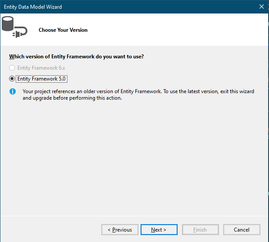Proceed with the Next button

(x=159, y=230)
